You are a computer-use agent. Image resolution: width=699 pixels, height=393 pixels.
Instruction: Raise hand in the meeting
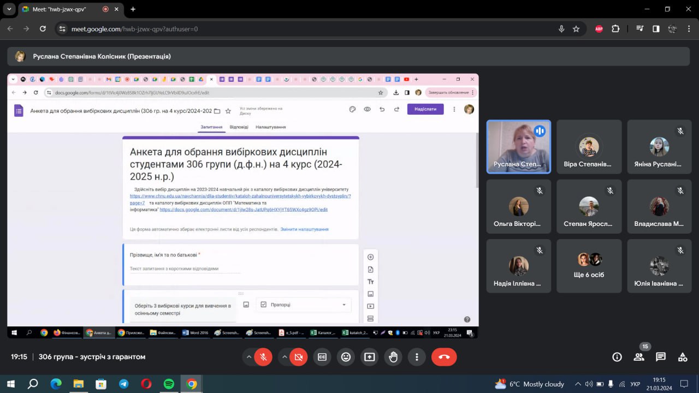point(393,357)
